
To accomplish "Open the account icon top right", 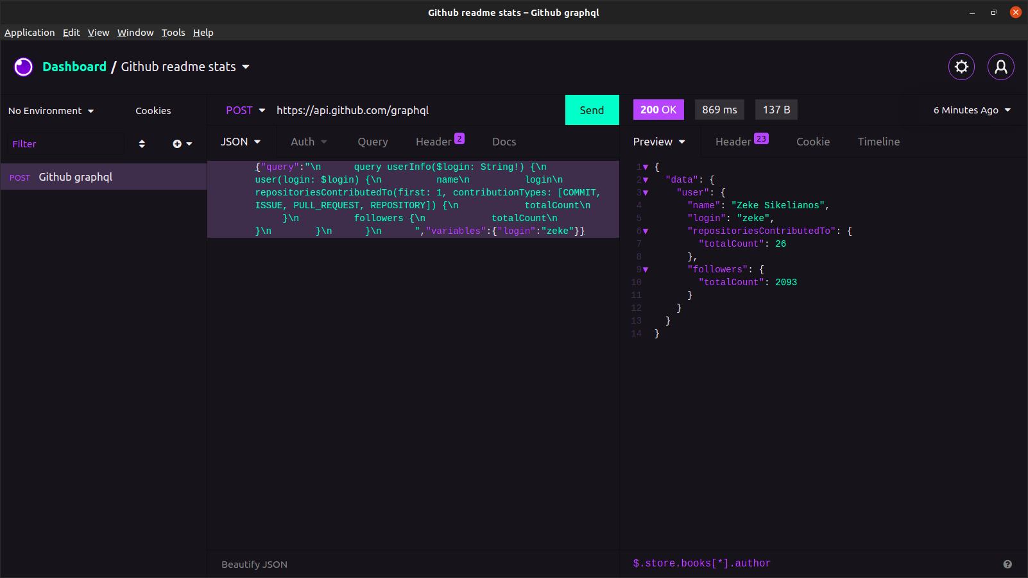I will [1000, 67].
